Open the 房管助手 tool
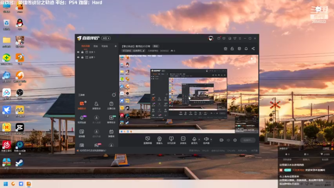This screenshot has width=334, height=188. pyautogui.click(x=96, y=106)
